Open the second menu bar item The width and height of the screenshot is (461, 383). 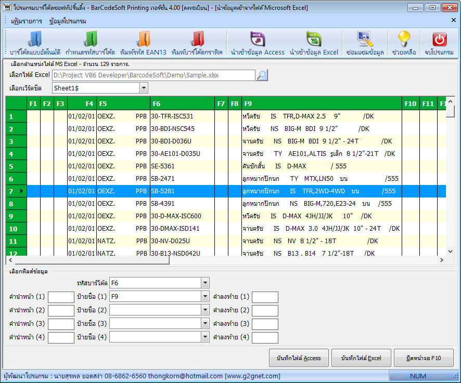pos(68,21)
